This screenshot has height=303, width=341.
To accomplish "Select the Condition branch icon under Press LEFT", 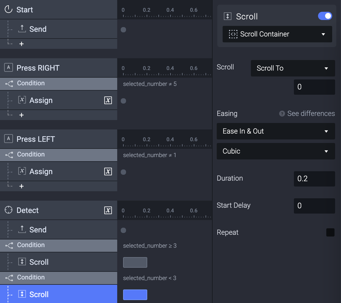I will [x=9, y=155].
